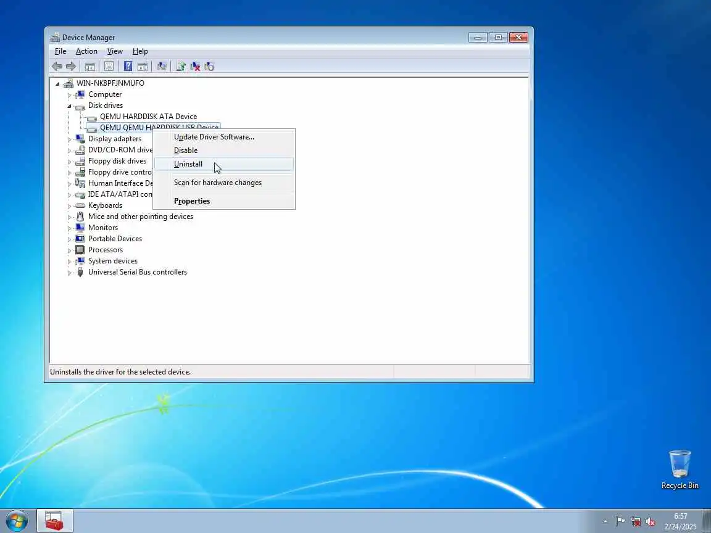Expand the Processors node arrow

tap(69, 250)
